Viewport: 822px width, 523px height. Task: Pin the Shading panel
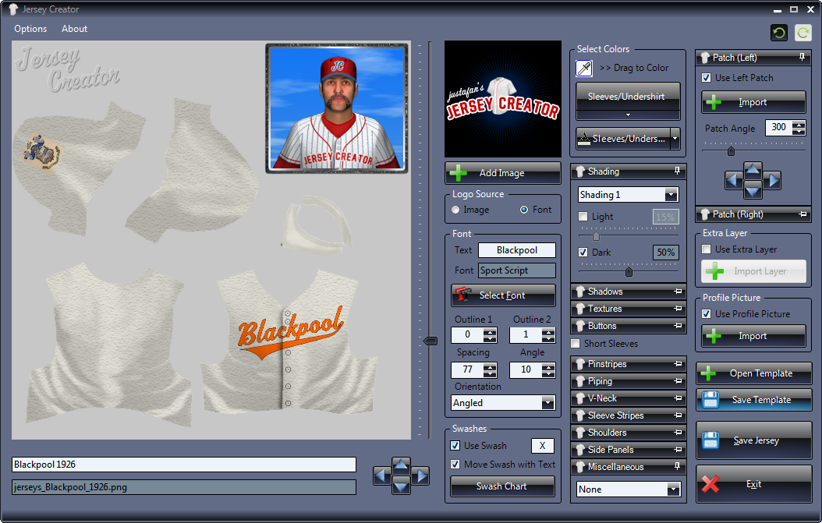coord(677,171)
